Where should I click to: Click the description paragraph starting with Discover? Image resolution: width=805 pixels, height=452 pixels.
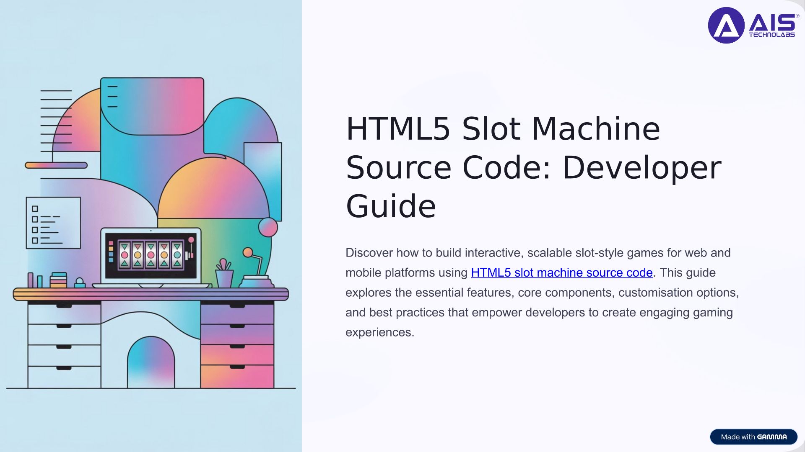point(541,292)
